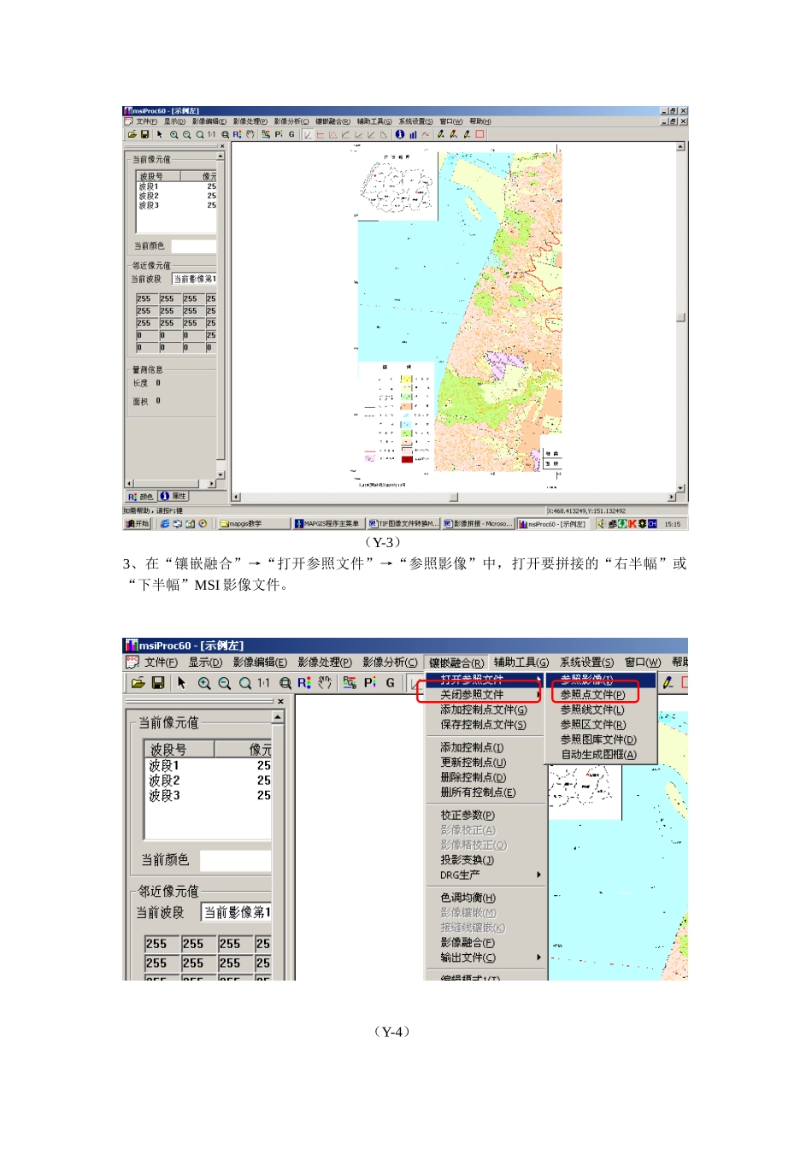Click the G icon in figure Y-3 toolbar
The height and width of the screenshot is (1149, 812).
tap(291, 134)
